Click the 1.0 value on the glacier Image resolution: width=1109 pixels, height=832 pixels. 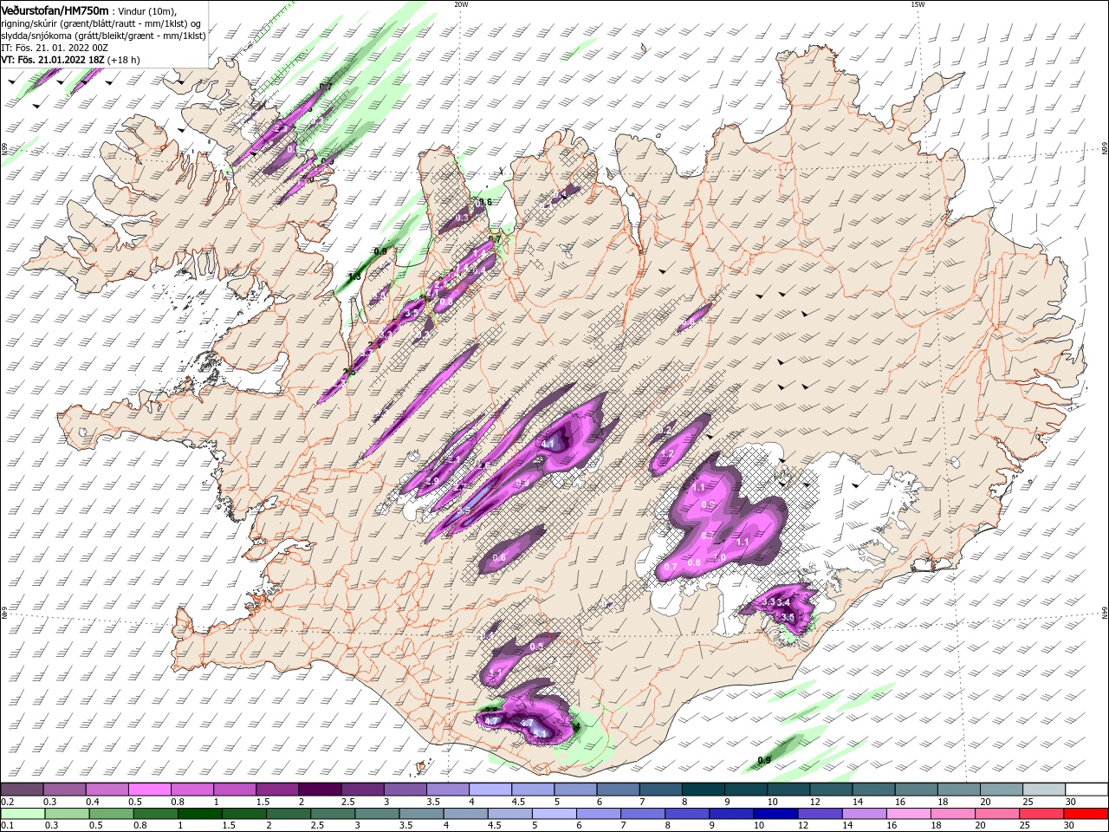719,557
